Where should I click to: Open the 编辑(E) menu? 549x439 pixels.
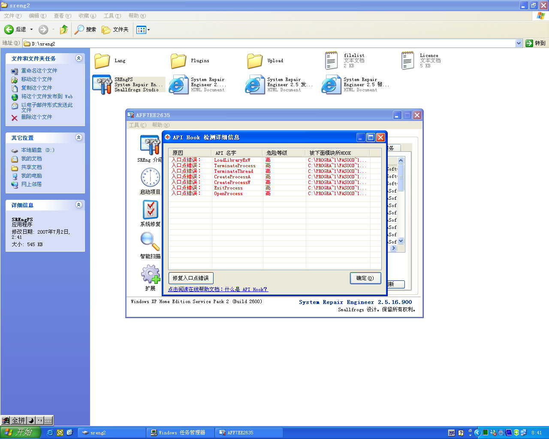coord(37,16)
